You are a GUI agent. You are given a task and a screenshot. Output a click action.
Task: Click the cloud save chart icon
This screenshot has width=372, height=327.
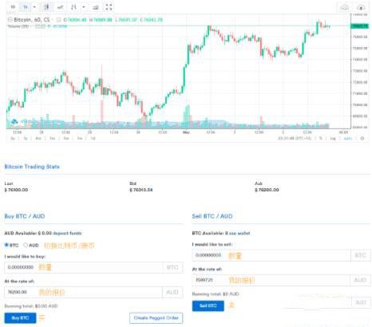coord(344,7)
